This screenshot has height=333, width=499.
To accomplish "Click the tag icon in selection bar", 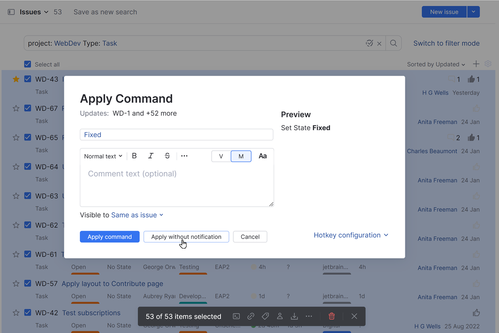I will (x=265, y=316).
